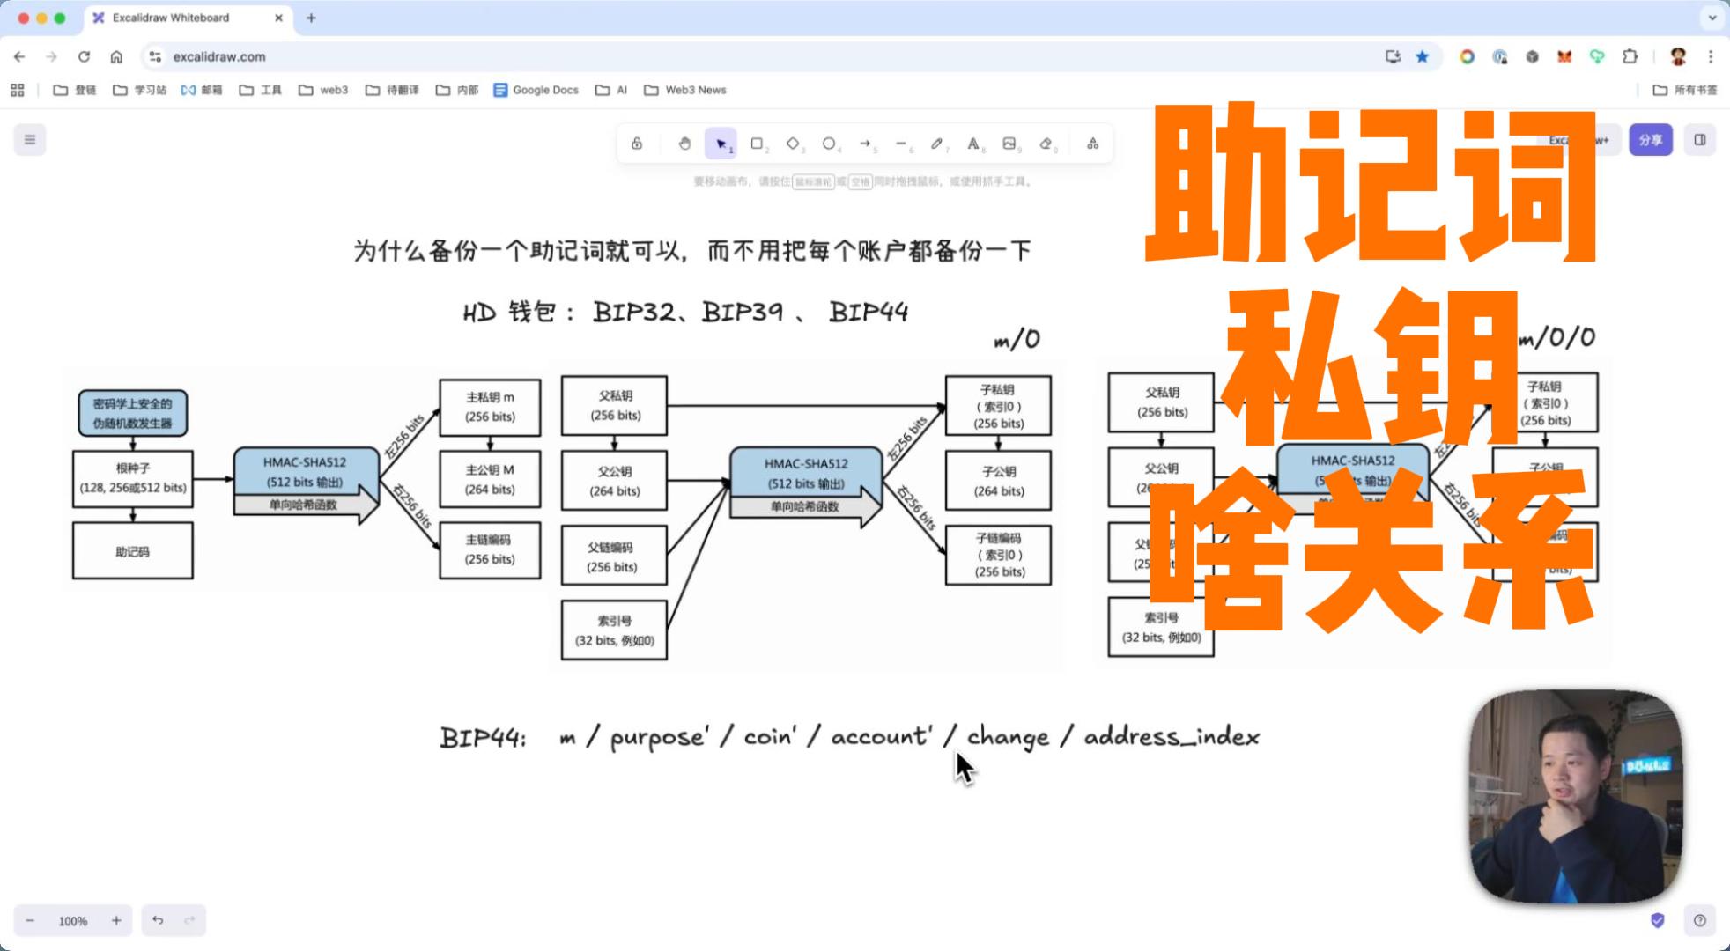
Task: Choose the Insert image tool
Action: (1009, 144)
